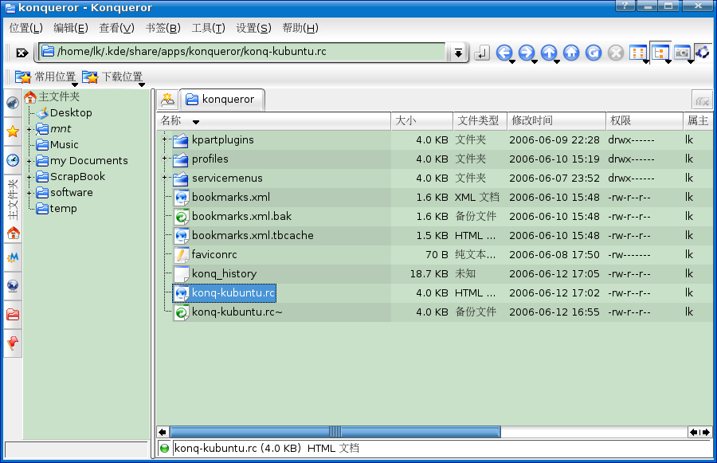Open the 设置(S) menu
The image size is (717, 463).
point(253,29)
